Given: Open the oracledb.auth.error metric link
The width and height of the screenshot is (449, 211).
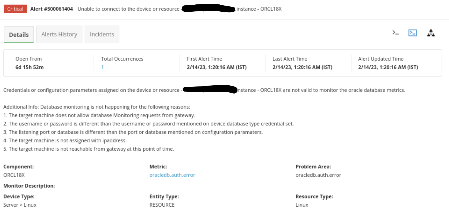Looking at the screenshot, I should tap(172, 175).
